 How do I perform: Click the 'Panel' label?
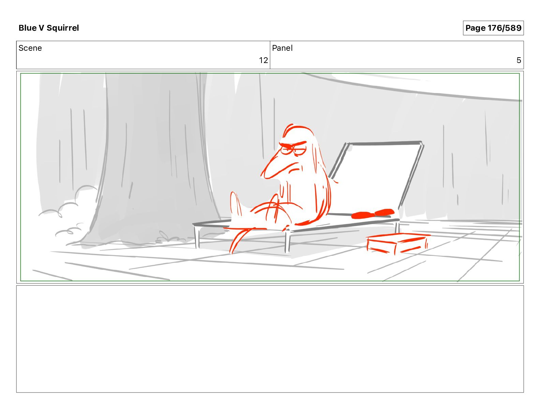pos(282,48)
